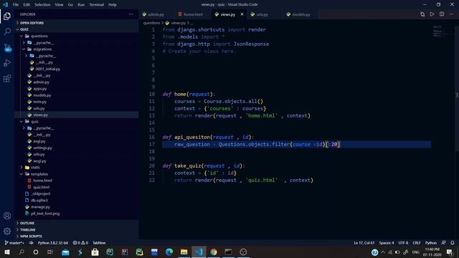
Task: Click Python language mode selector
Action: tap(430, 243)
